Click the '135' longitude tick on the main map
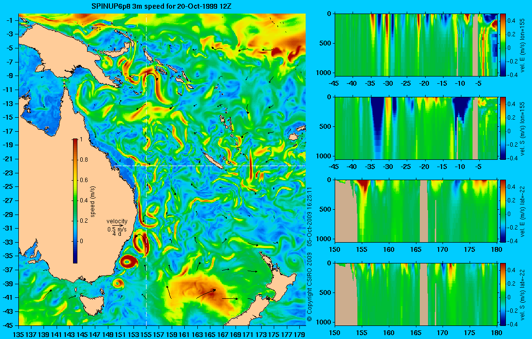The width and height of the screenshot is (532, 339). [18, 334]
